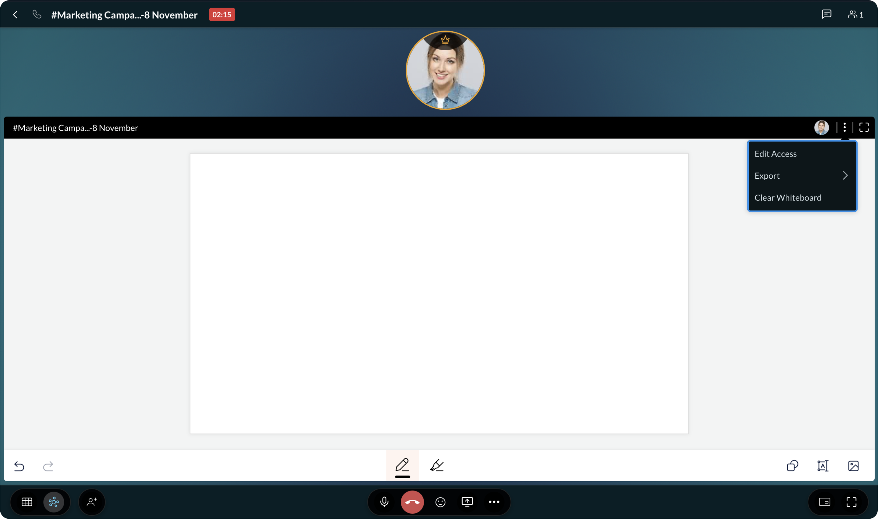Enter fullscreen for the call

coord(851,502)
